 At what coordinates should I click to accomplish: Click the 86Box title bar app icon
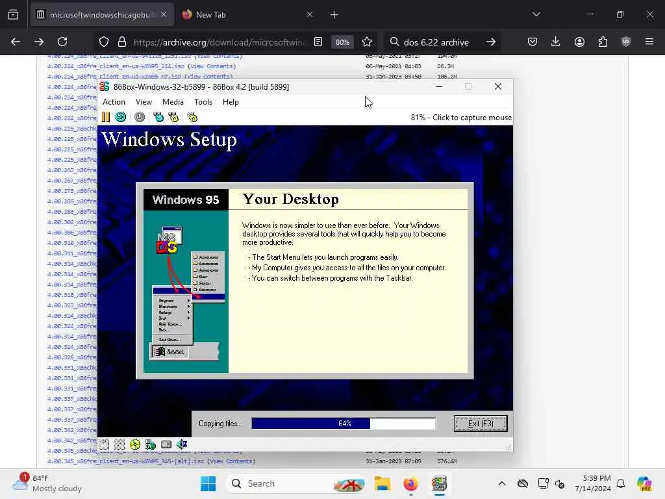point(105,86)
